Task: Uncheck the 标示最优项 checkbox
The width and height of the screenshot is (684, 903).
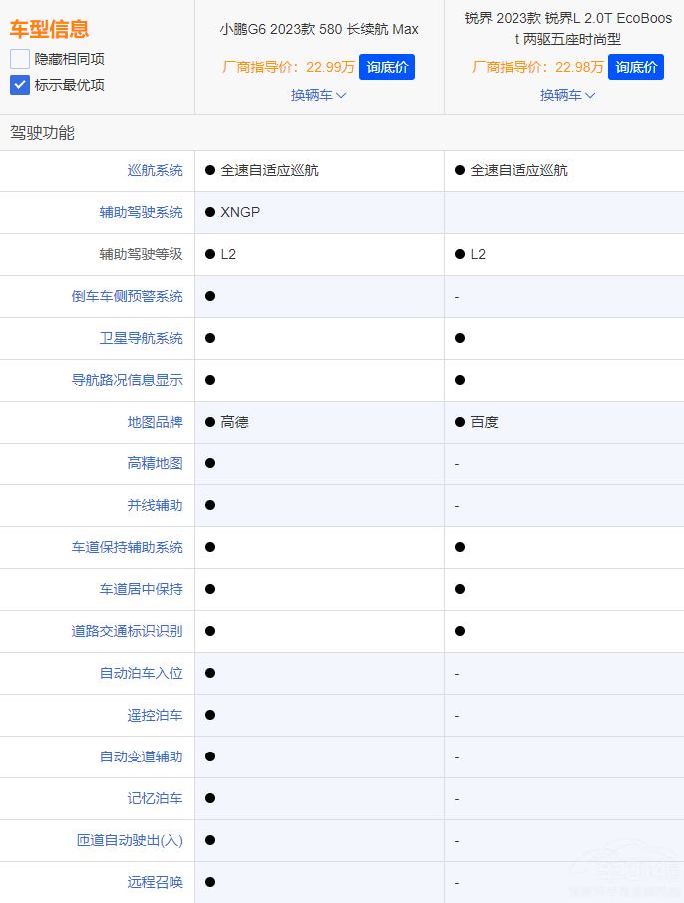Action: coord(20,85)
